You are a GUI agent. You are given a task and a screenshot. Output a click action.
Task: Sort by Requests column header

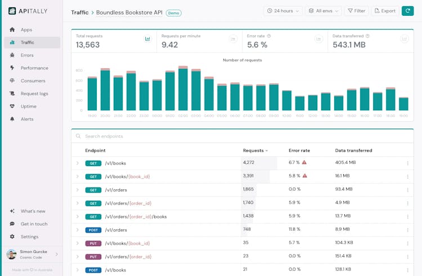tap(255, 150)
